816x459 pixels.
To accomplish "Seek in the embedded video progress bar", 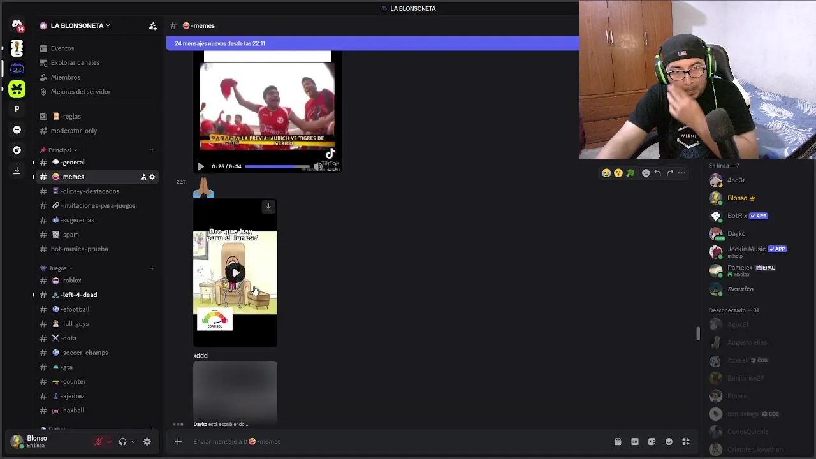I will click(x=277, y=166).
